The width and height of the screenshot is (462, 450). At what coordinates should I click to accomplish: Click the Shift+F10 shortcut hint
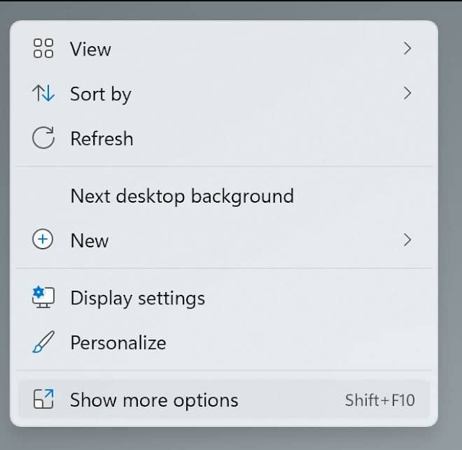click(x=380, y=400)
